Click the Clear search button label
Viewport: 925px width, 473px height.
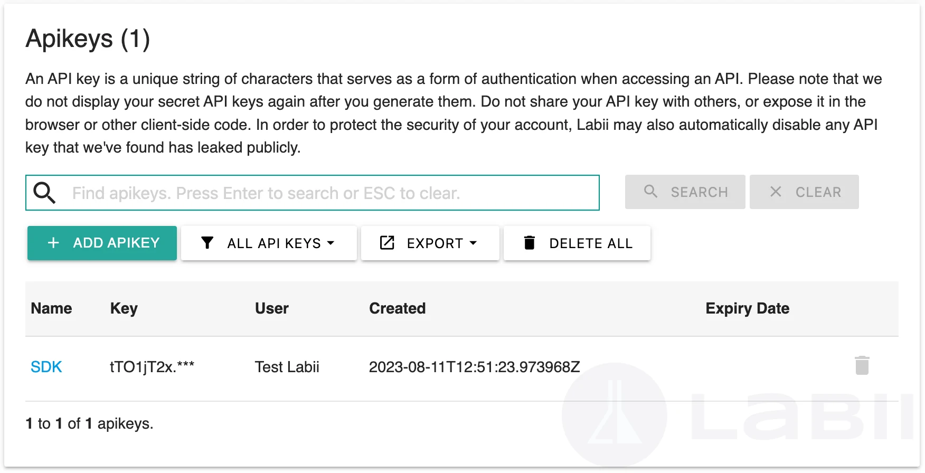coord(818,192)
